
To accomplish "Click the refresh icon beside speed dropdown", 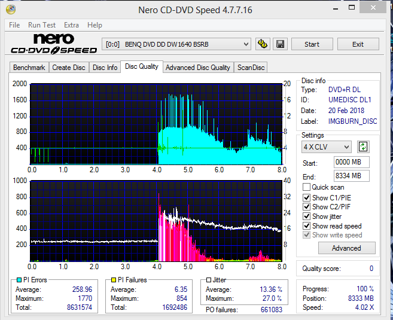I will pyautogui.click(x=363, y=147).
